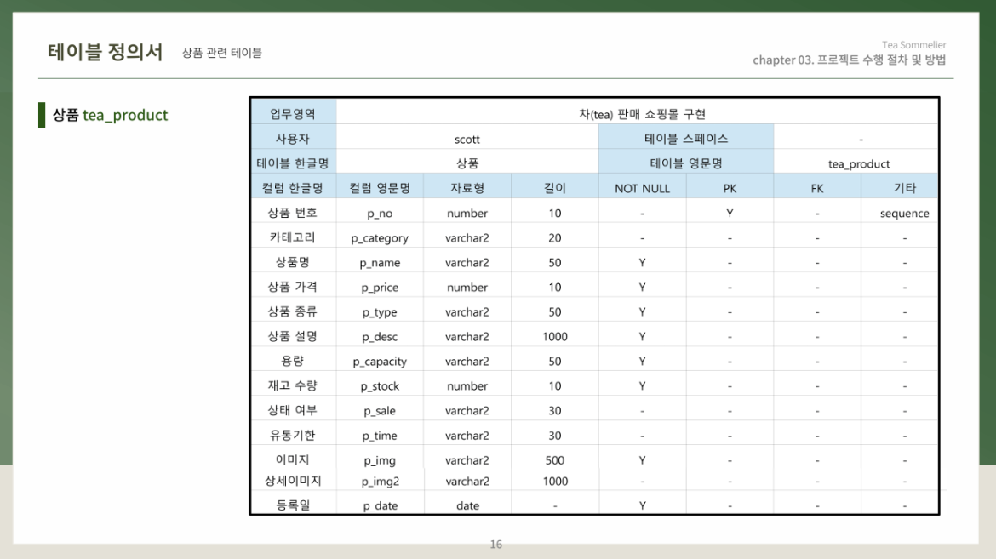The width and height of the screenshot is (996, 559).
Task: Click the p_img2 cell
Action: click(380, 481)
